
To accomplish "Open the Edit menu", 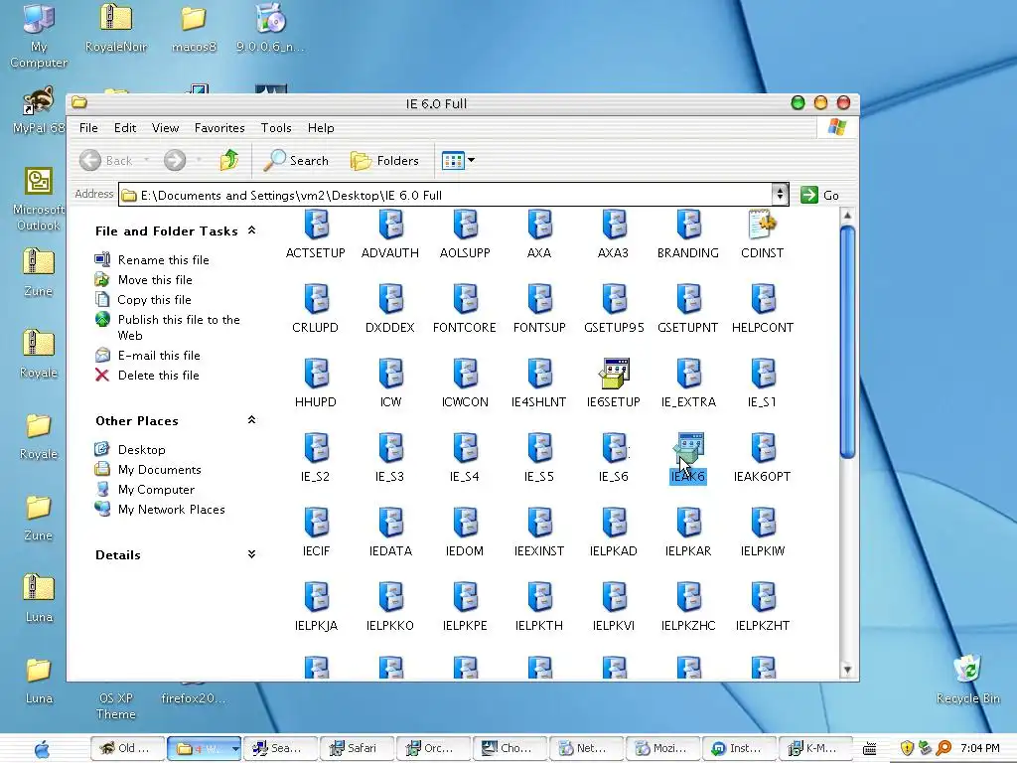I will click(x=124, y=128).
